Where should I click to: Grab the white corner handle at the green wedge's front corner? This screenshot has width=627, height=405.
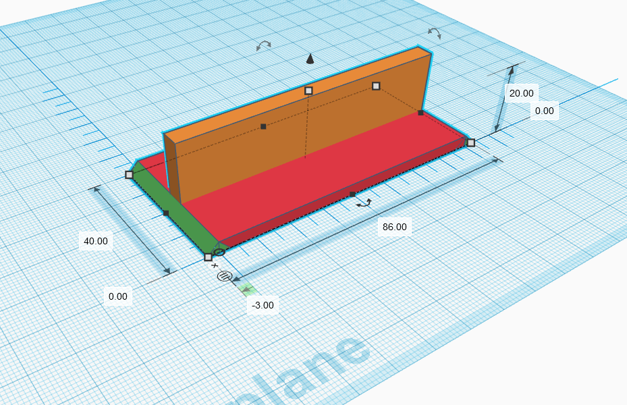209,257
